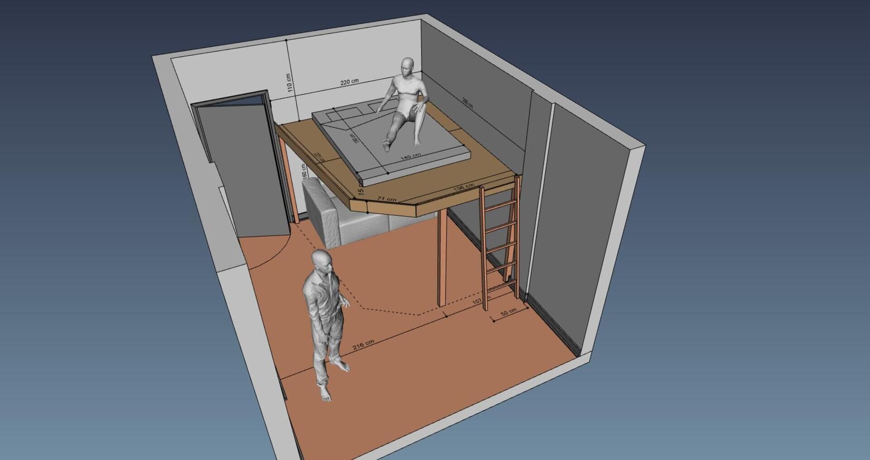
Task: Click the 15 cm platform thickness label
Action: point(361,187)
